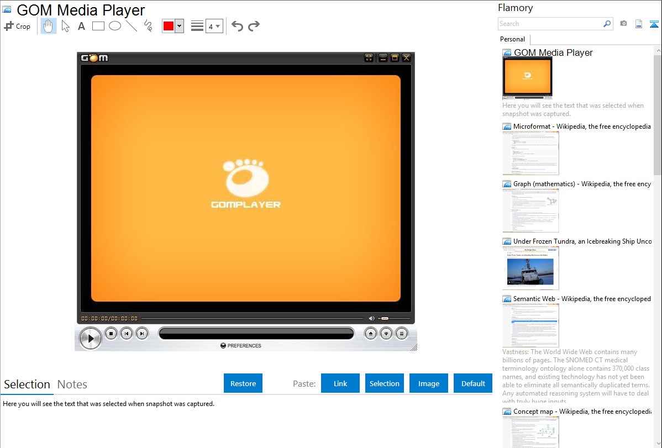The width and height of the screenshot is (662, 448).
Task: Click the 'Vastness: The World Wide Web' description text
Action: click(576, 376)
